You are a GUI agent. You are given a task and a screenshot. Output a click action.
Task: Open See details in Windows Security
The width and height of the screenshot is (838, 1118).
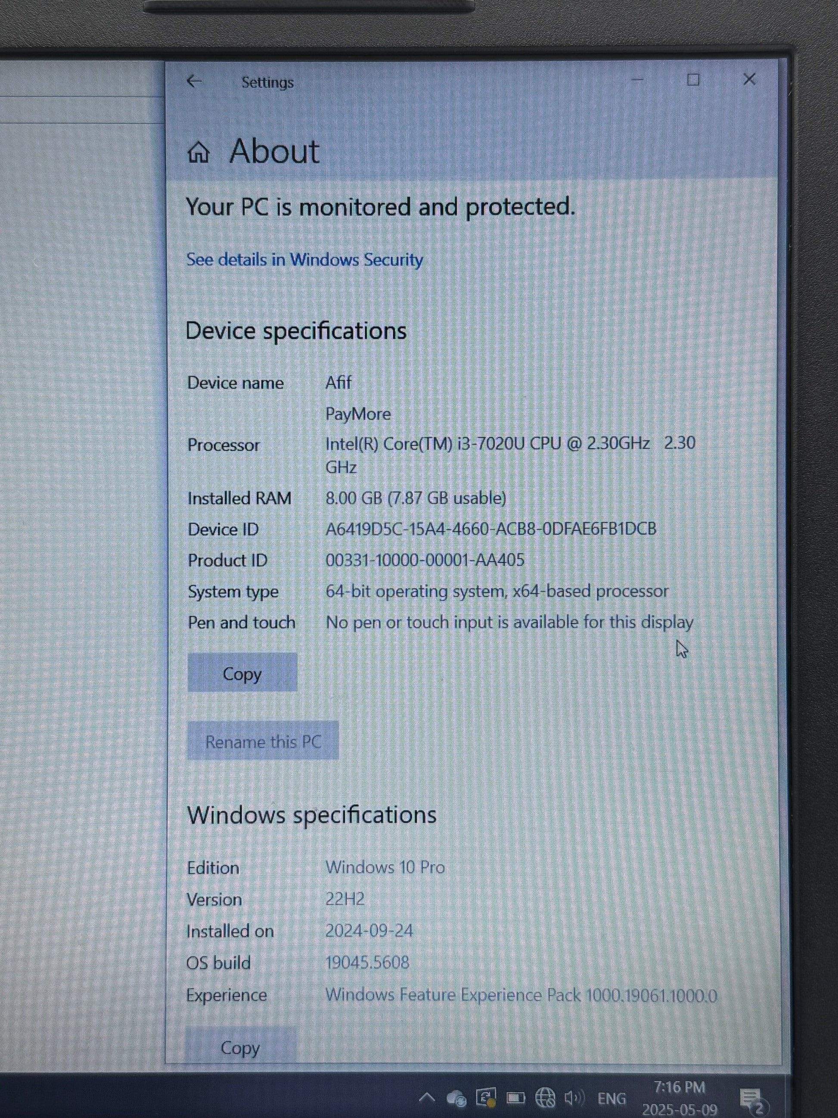(304, 260)
